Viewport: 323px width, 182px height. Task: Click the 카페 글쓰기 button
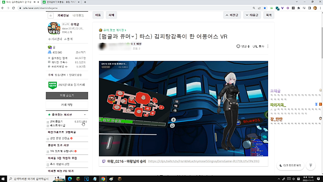[x=67, y=96]
